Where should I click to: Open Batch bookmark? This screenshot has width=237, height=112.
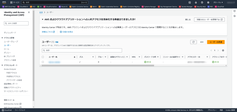coord(93,7)
